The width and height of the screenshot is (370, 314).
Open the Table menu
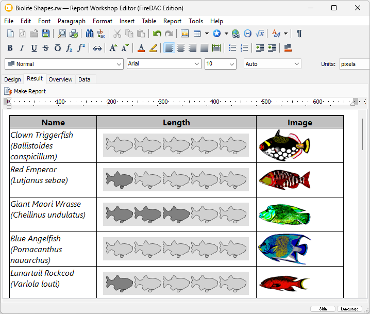[149, 21]
